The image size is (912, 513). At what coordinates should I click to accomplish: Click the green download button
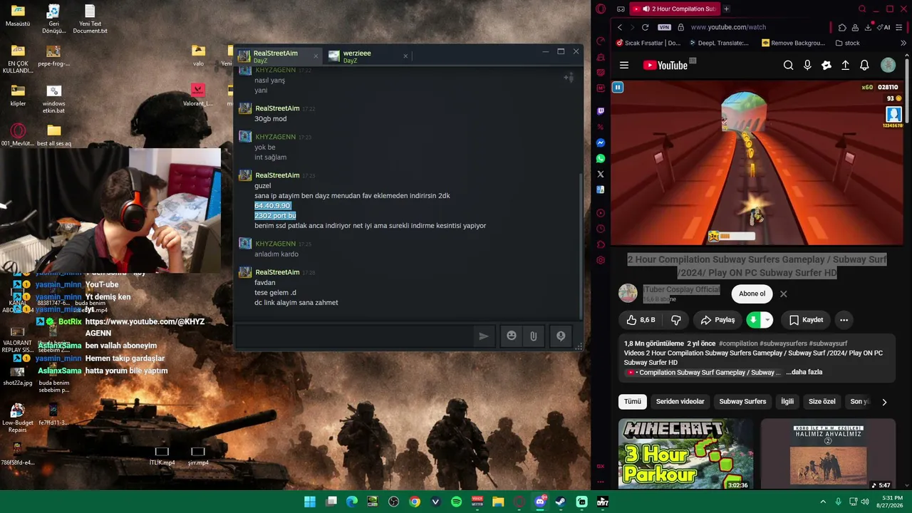pyautogui.click(x=753, y=320)
